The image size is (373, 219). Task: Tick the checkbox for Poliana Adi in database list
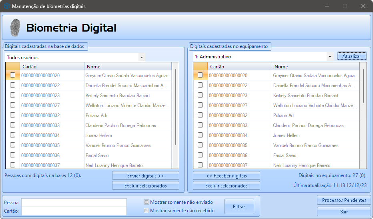click(13, 115)
